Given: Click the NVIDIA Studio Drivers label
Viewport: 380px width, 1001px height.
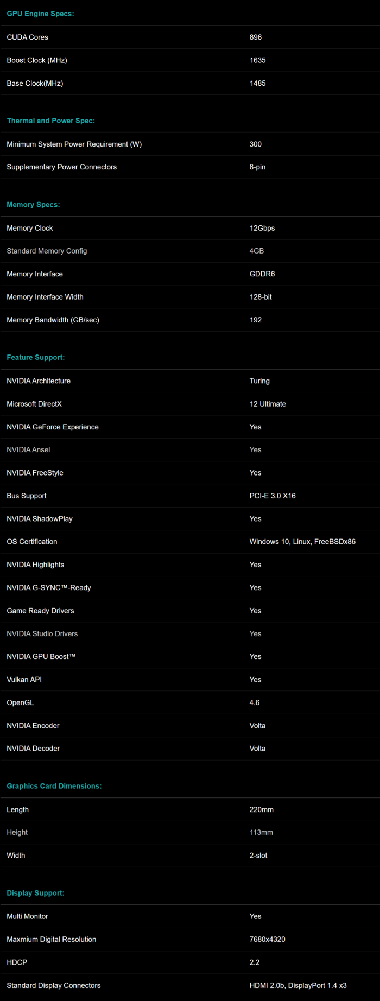Looking at the screenshot, I should click(42, 633).
